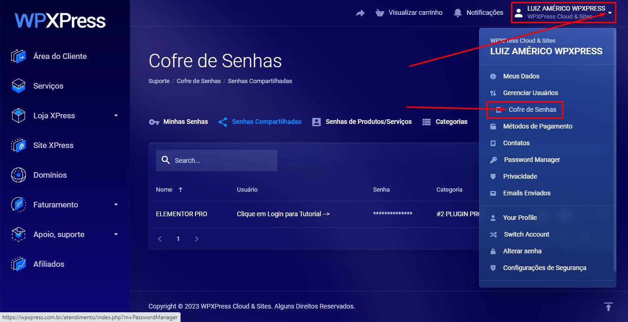Click the envelope icon beside Emails Enviados
628x322 pixels.
493,193
